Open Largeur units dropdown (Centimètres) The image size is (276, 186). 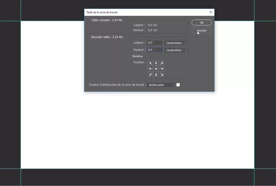[x=175, y=43]
